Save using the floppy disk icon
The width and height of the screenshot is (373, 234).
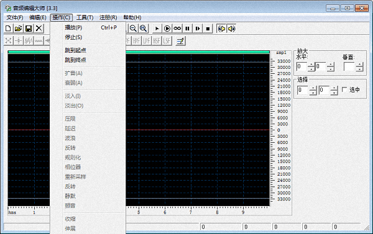click(29, 29)
